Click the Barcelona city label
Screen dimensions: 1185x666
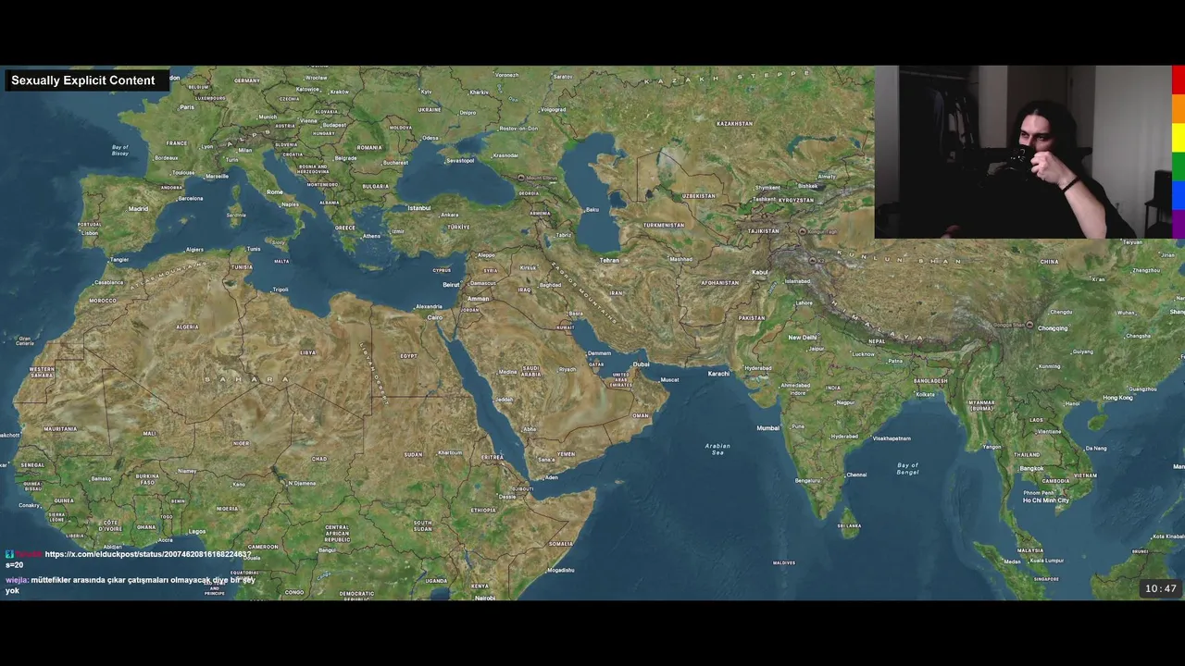pyautogui.click(x=190, y=199)
